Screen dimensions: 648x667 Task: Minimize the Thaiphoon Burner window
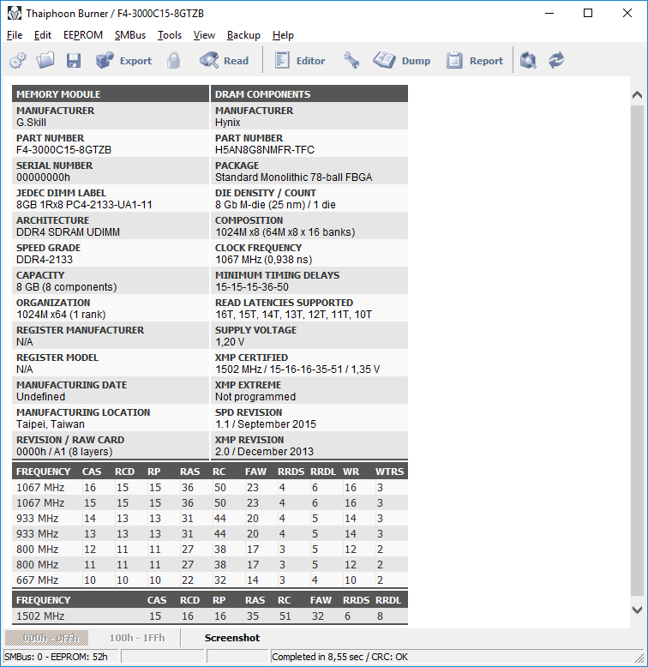pyautogui.click(x=549, y=13)
